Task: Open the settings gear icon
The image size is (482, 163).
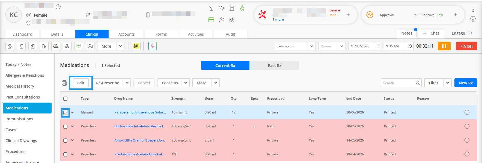Action: (473, 19)
